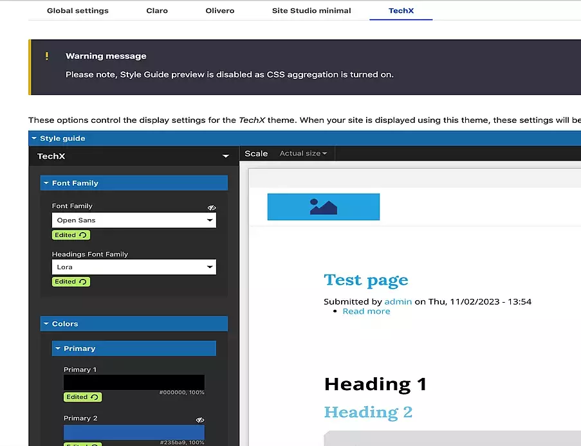Click the warning exclamation icon in the message
The image size is (581, 446).
pos(46,57)
